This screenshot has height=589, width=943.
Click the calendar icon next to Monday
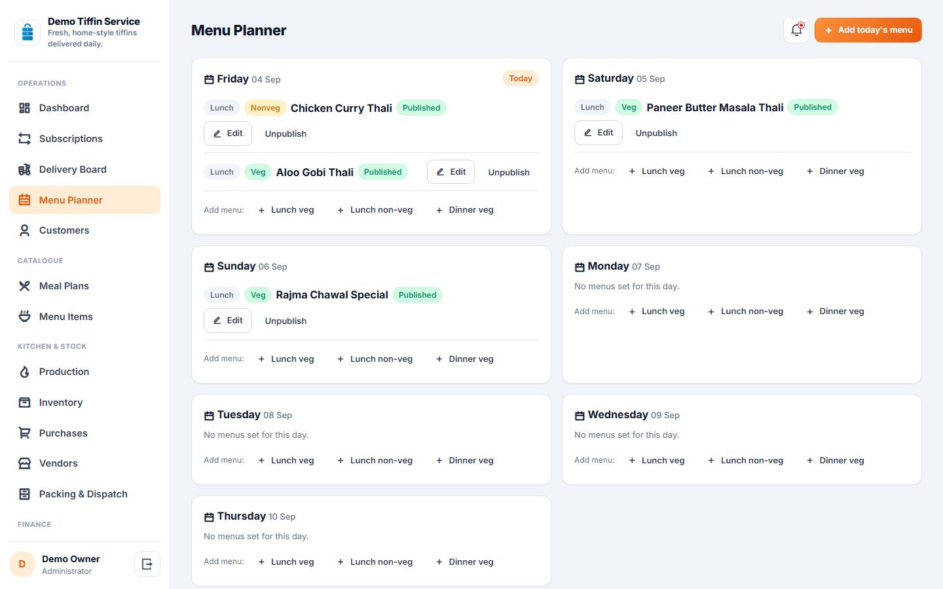coord(580,267)
